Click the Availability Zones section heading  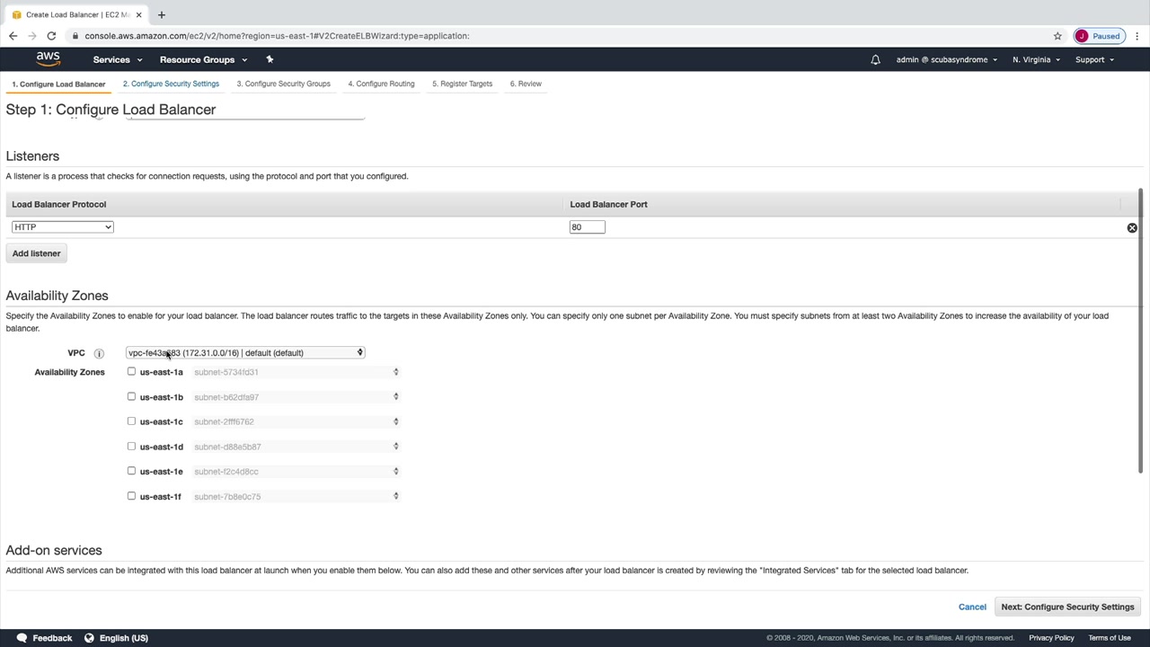[57, 296]
